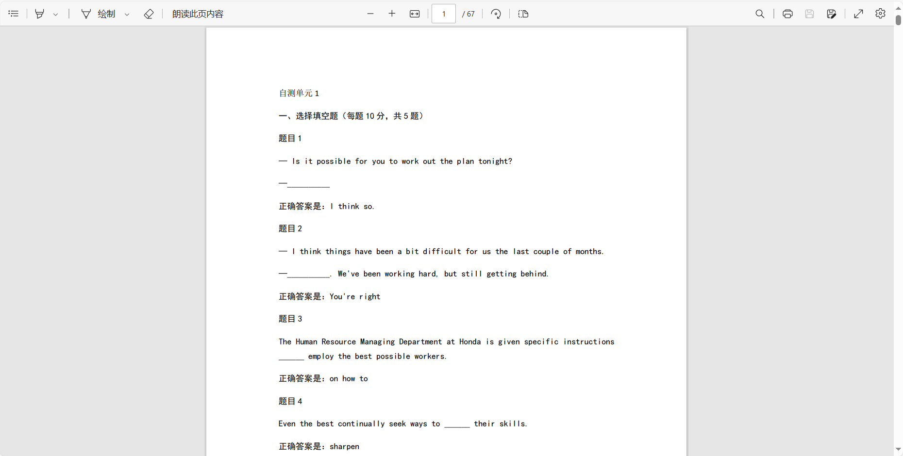Rotate the document page
This screenshot has width=903, height=456.
point(496,14)
